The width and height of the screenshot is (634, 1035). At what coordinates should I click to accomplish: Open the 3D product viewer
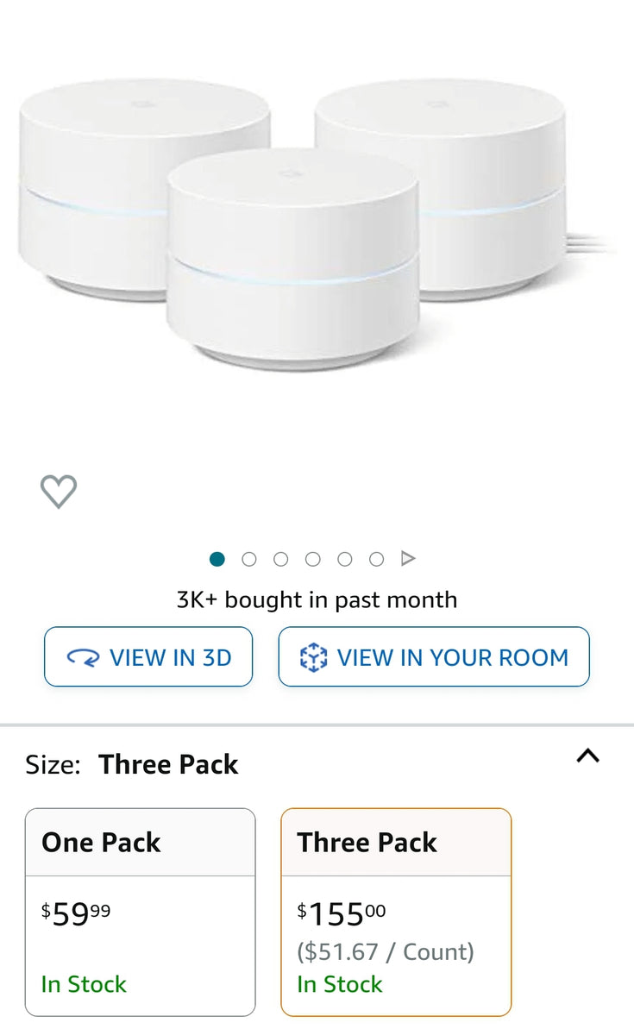(x=148, y=657)
